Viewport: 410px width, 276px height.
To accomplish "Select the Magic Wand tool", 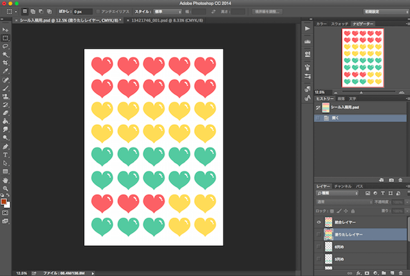I will 5,54.
